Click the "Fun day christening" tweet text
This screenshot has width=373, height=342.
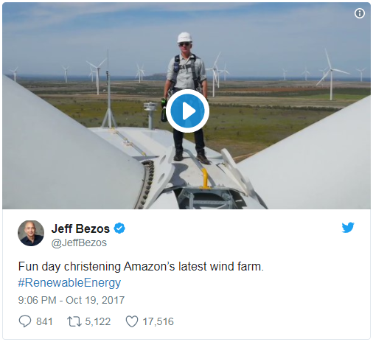(x=69, y=267)
